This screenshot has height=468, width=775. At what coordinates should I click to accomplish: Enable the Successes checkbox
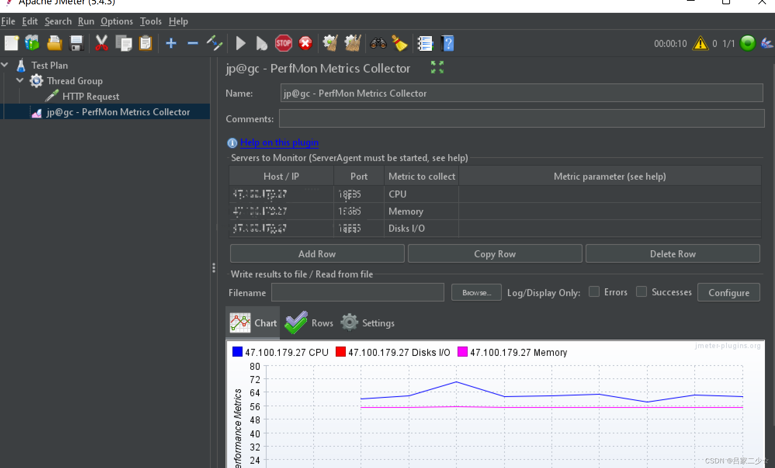[x=641, y=292]
